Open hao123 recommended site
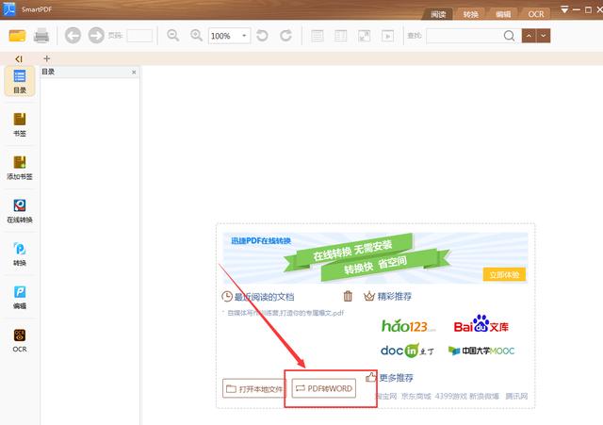Viewport: 603px width, 425px height. (408, 326)
